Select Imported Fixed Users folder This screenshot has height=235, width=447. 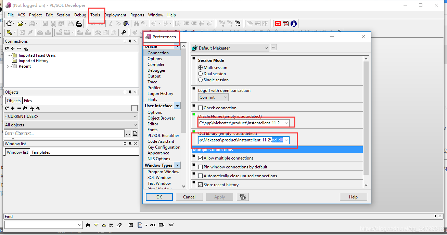37,55
